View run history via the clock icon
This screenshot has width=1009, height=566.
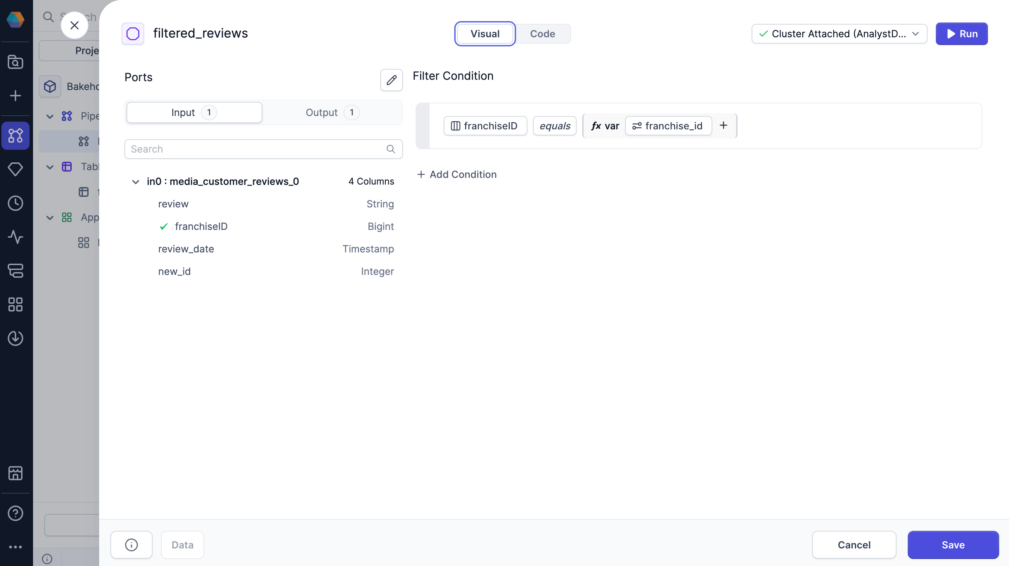(16, 203)
